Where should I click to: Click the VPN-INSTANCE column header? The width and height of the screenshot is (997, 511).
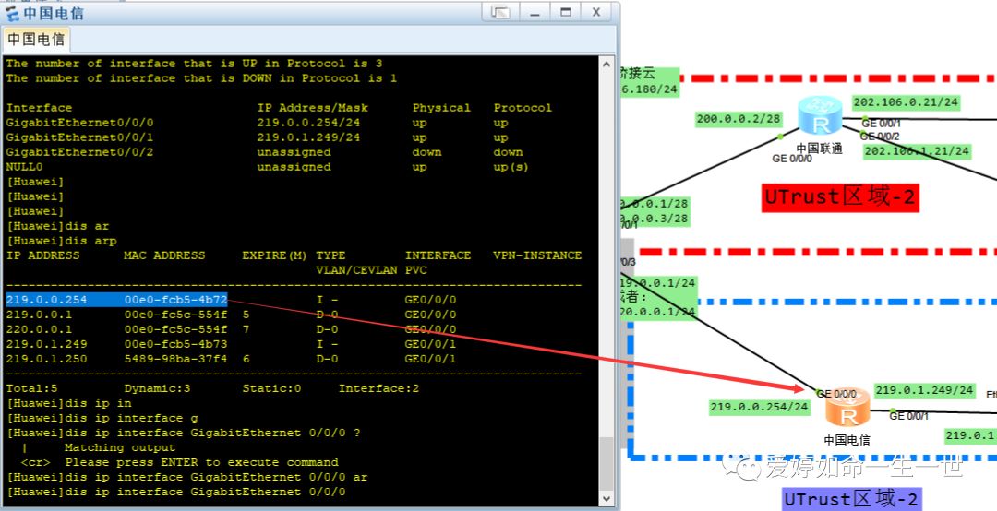coord(537,255)
